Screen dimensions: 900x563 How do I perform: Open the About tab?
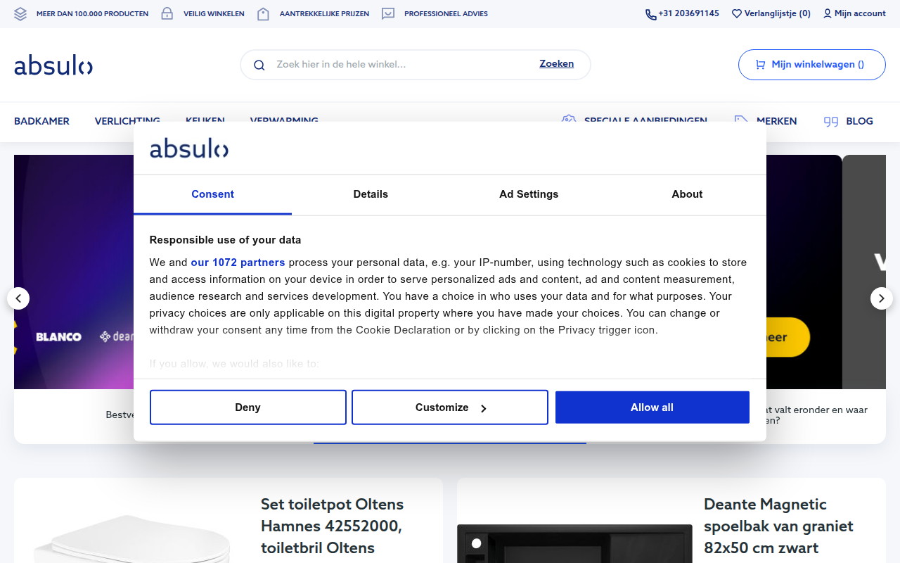point(687,194)
